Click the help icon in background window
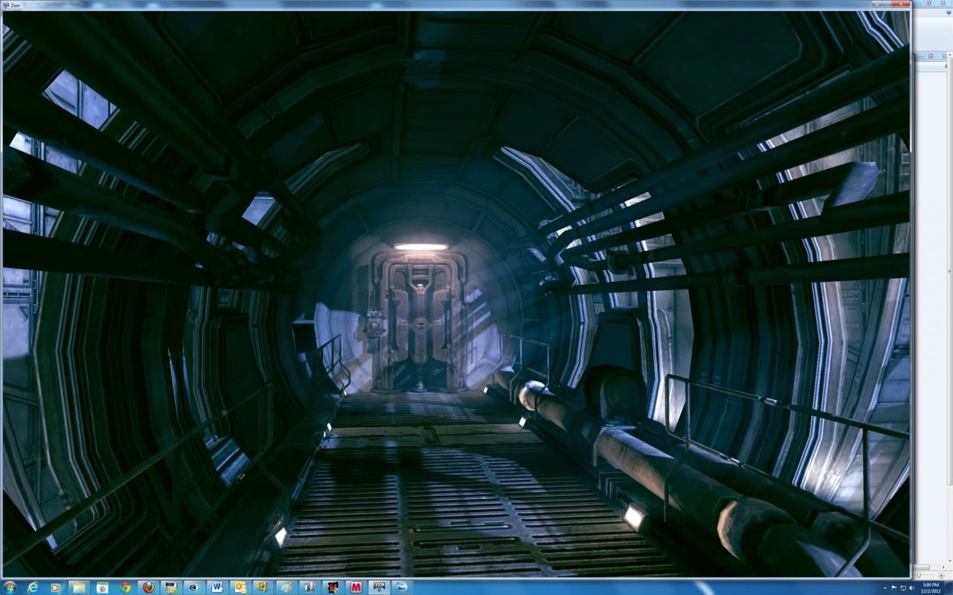The width and height of the screenshot is (953, 595). (949, 12)
